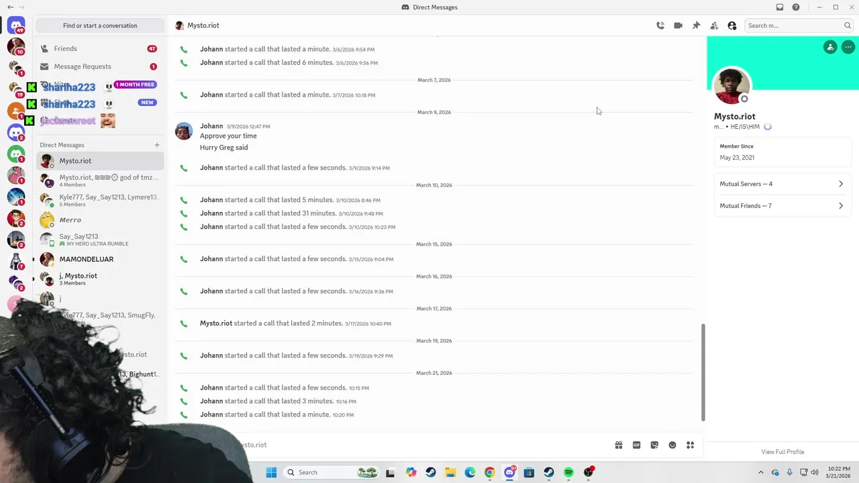
Task: Click the Mysto.riot name in the chat header
Action: pos(203,25)
